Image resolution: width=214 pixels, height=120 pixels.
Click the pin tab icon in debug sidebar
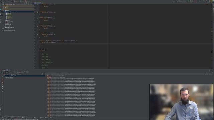[x=3, y=91]
